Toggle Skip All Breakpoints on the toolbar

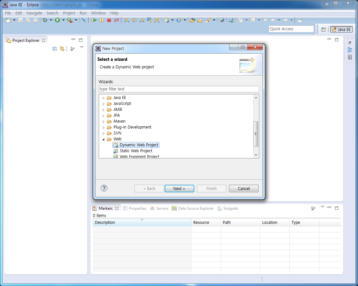tap(83, 20)
